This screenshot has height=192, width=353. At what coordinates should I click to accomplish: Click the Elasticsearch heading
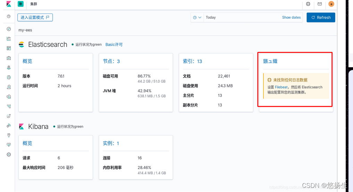click(x=48, y=44)
